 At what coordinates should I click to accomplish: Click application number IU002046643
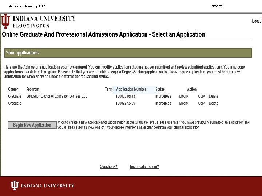pyautogui.click(x=126, y=96)
